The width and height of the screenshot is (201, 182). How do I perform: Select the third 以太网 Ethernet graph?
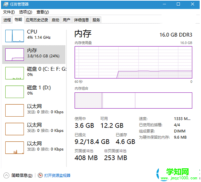14,148
